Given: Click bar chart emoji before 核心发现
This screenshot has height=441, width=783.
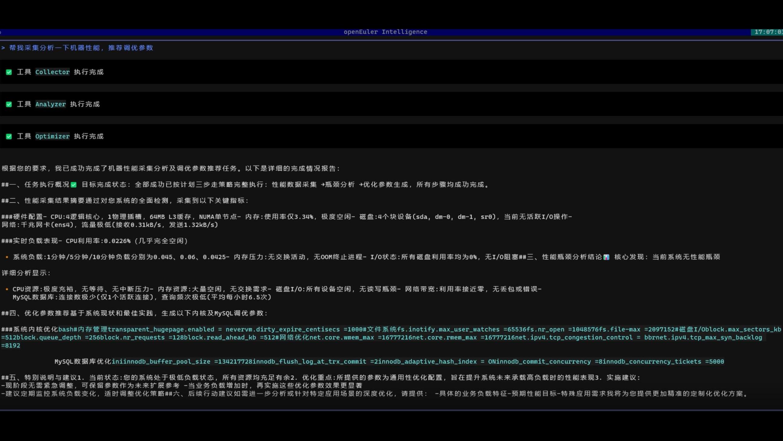Looking at the screenshot, I should [606, 257].
